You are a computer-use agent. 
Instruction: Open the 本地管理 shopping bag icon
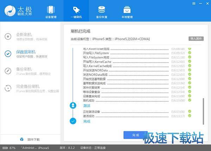[127, 10]
